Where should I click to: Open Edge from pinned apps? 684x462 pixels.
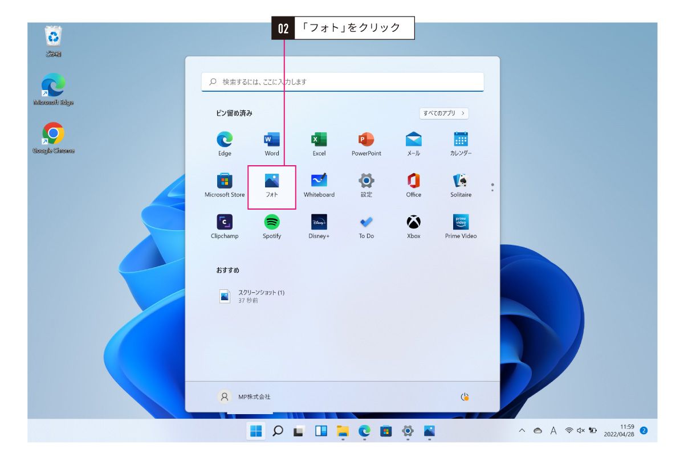coord(225,144)
